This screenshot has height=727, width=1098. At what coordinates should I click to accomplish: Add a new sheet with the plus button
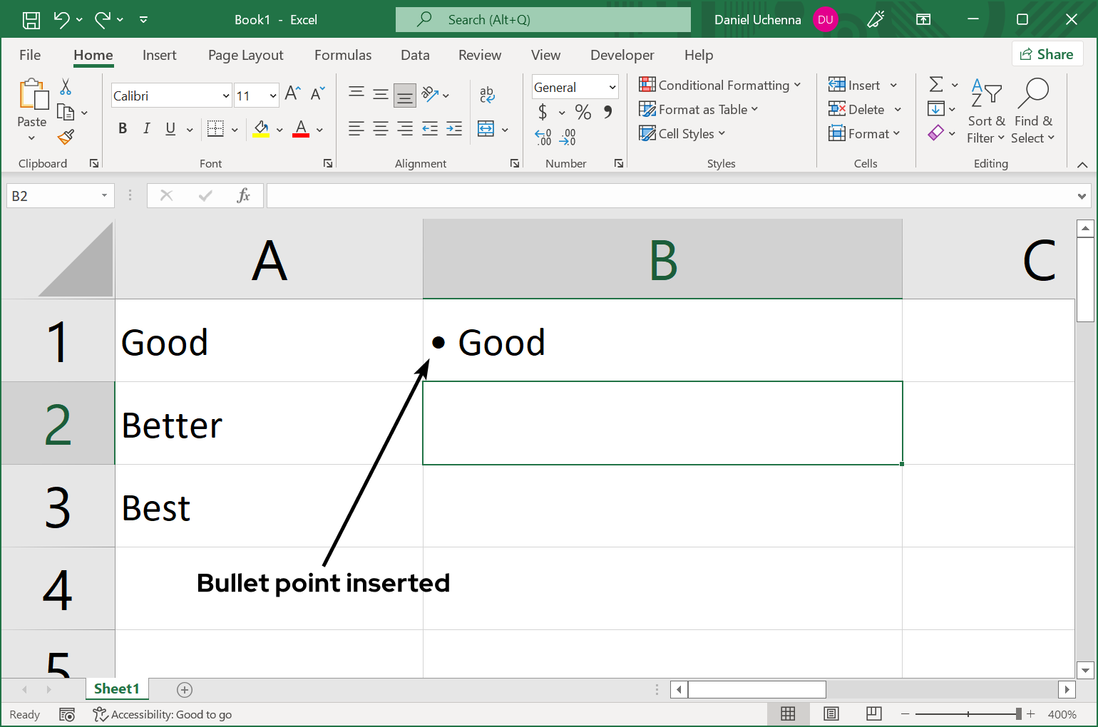[184, 689]
